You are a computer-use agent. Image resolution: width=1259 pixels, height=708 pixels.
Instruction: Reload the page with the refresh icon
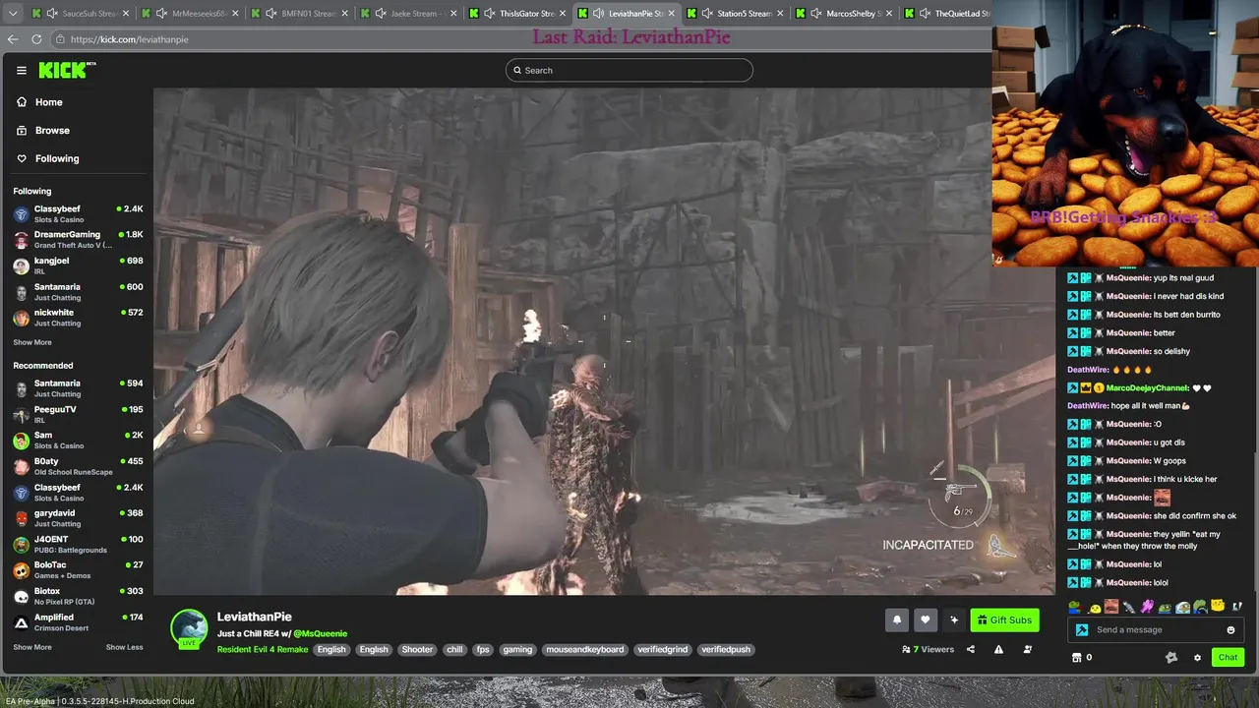[36, 39]
